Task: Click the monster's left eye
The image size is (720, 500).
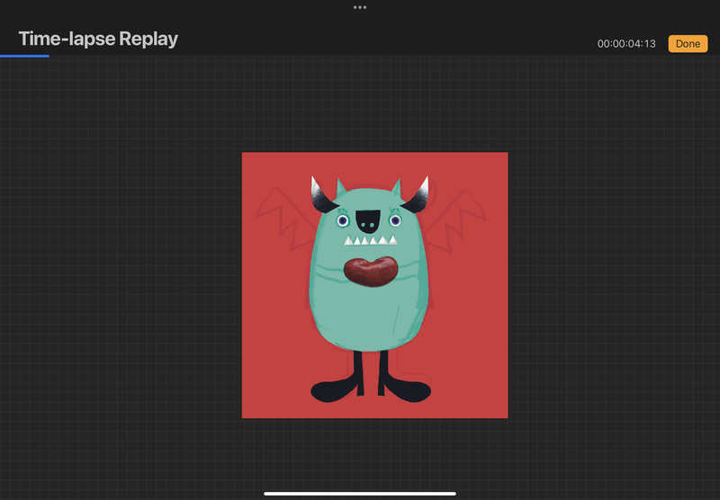Action: (x=343, y=220)
